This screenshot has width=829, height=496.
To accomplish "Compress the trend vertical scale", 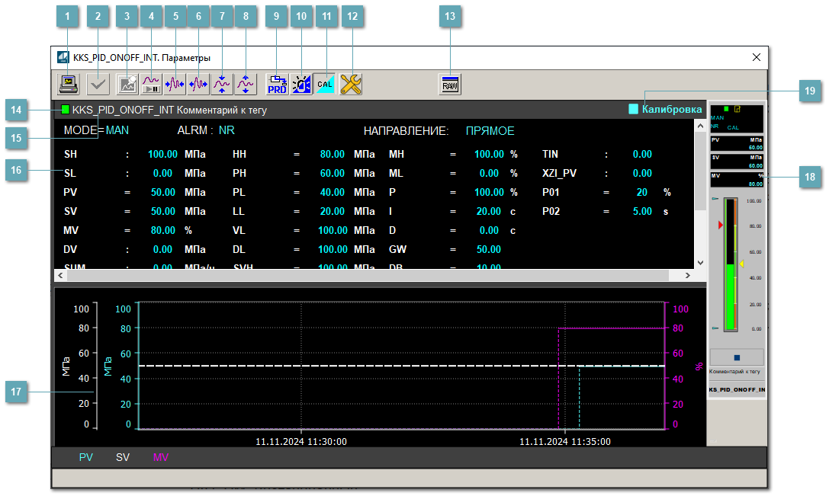I will [x=222, y=84].
